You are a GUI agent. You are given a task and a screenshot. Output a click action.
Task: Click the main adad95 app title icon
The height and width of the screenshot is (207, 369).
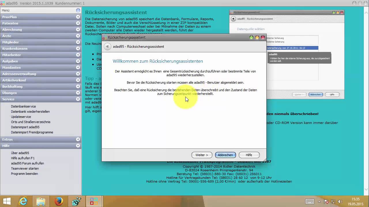click(3, 3)
